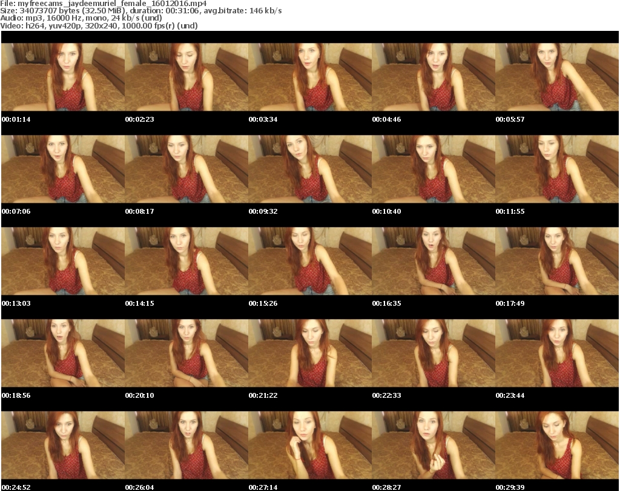Image resolution: width=620 pixels, height=491 pixels.
Task: Click the 00:29:39 timestamp label
Action: point(510,487)
